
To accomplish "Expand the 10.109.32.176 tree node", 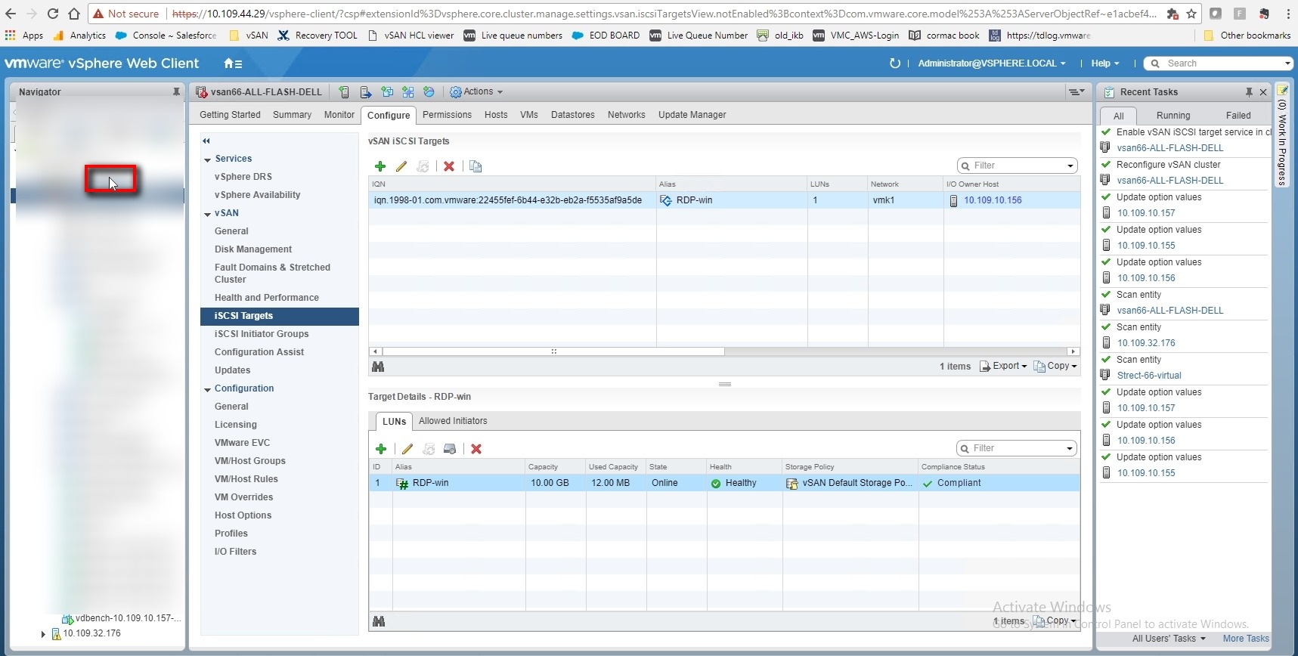I will click(x=43, y=634).
